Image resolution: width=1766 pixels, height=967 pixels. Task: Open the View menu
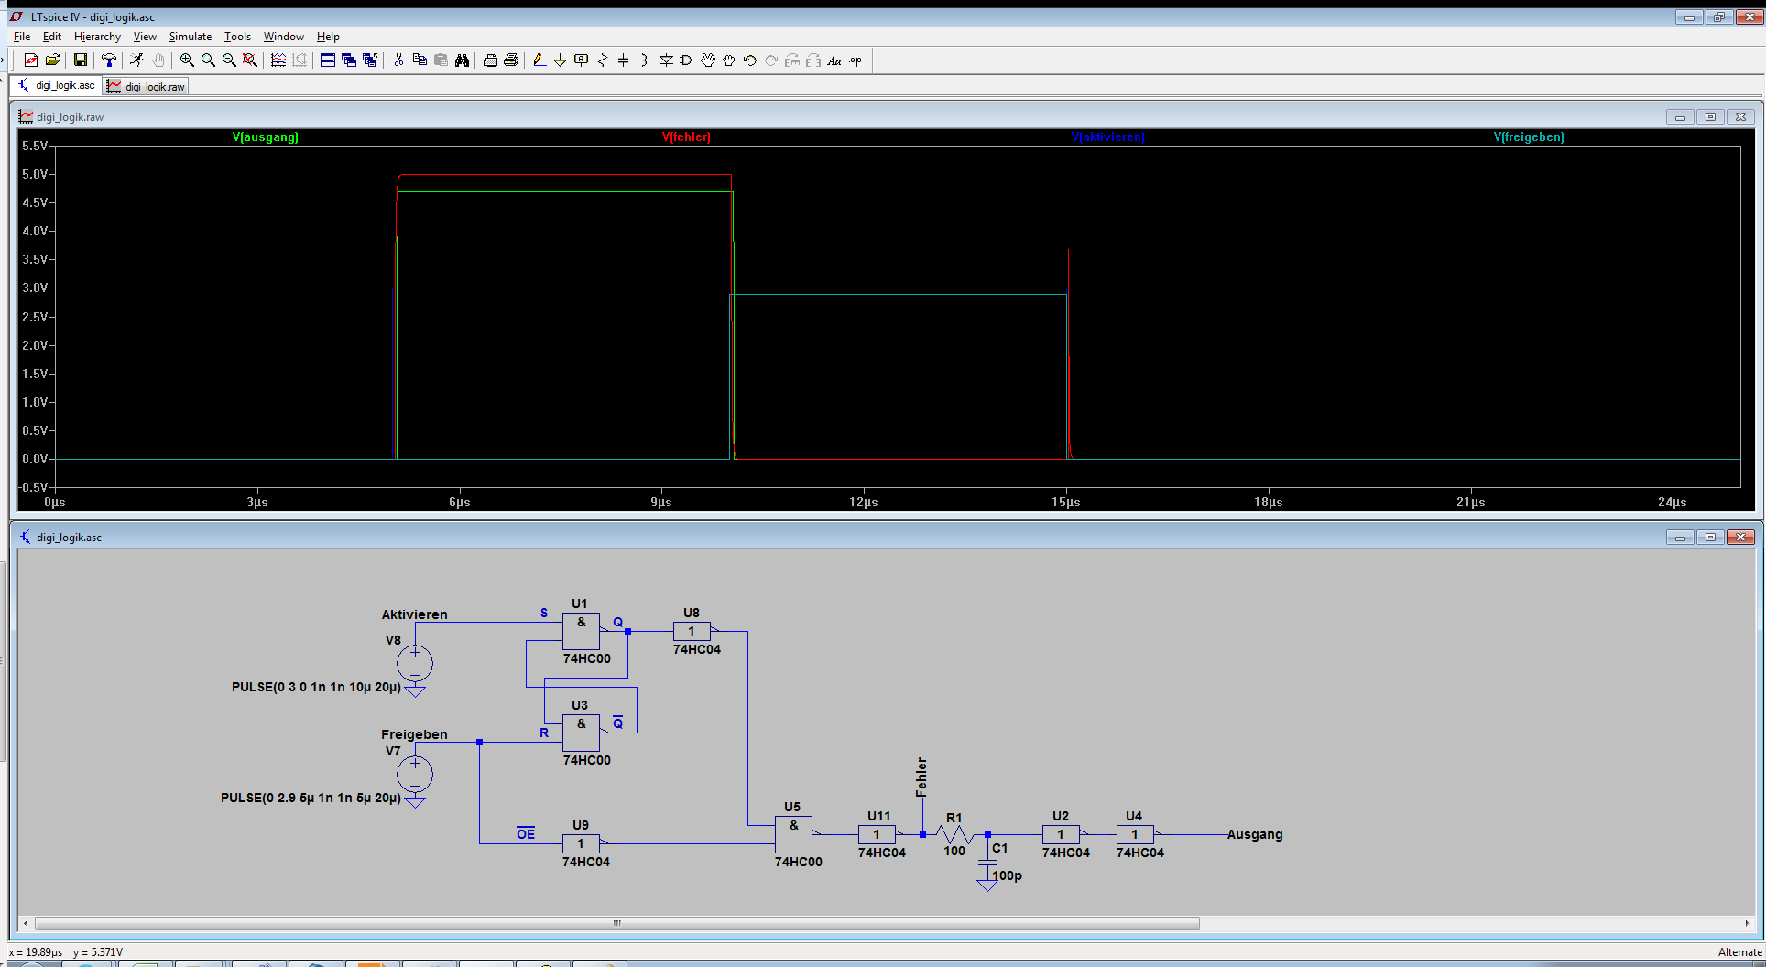[x=145, y=37]
